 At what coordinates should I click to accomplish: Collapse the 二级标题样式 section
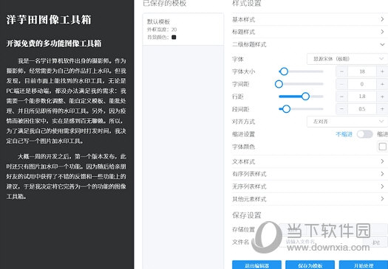310,44
